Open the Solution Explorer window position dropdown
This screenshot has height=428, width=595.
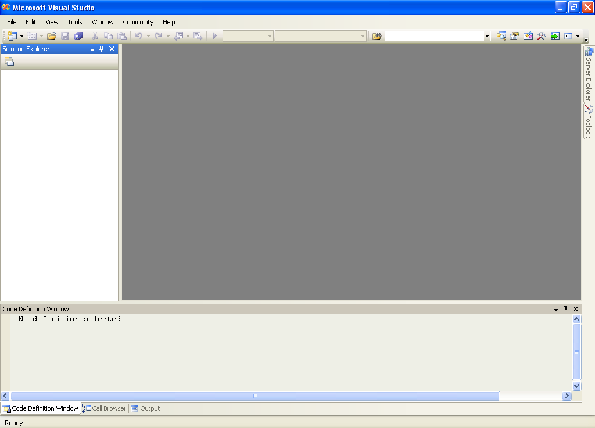(x=92, y=49)
